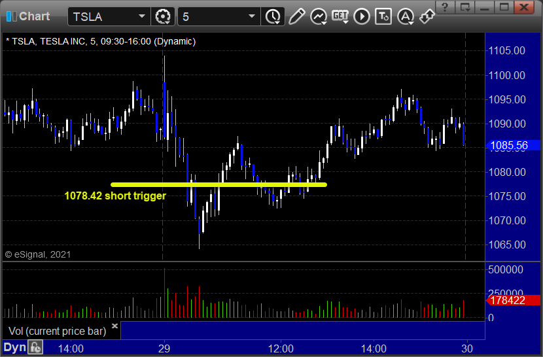The image size is (543, 357).
Task: Click the first 14:00 time axis label
Action: click(x=71, y=348)
